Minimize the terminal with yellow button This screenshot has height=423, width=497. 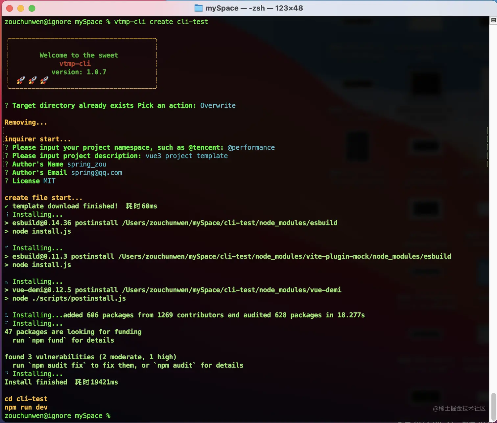[21, 8]
